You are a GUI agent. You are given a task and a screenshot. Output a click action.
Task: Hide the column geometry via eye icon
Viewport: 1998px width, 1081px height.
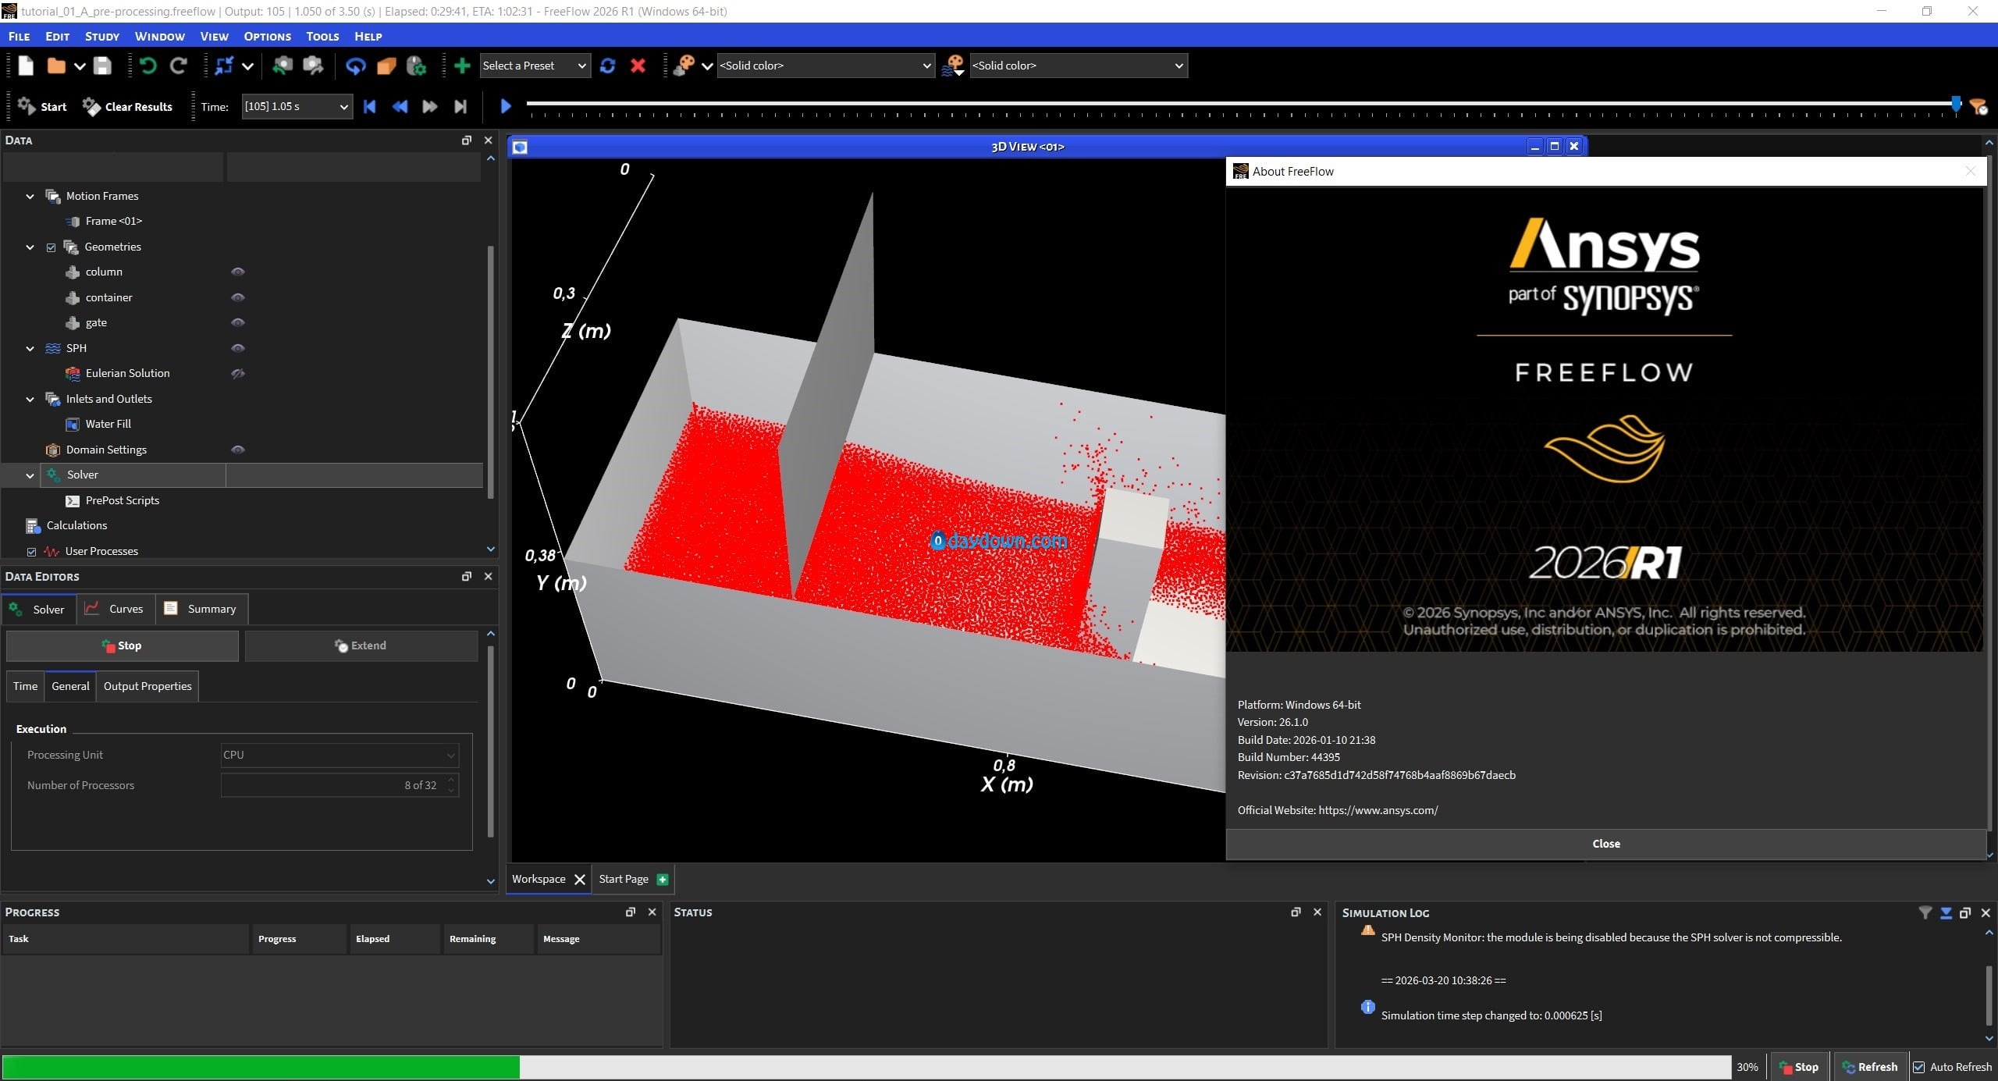[x=238, y=272]
